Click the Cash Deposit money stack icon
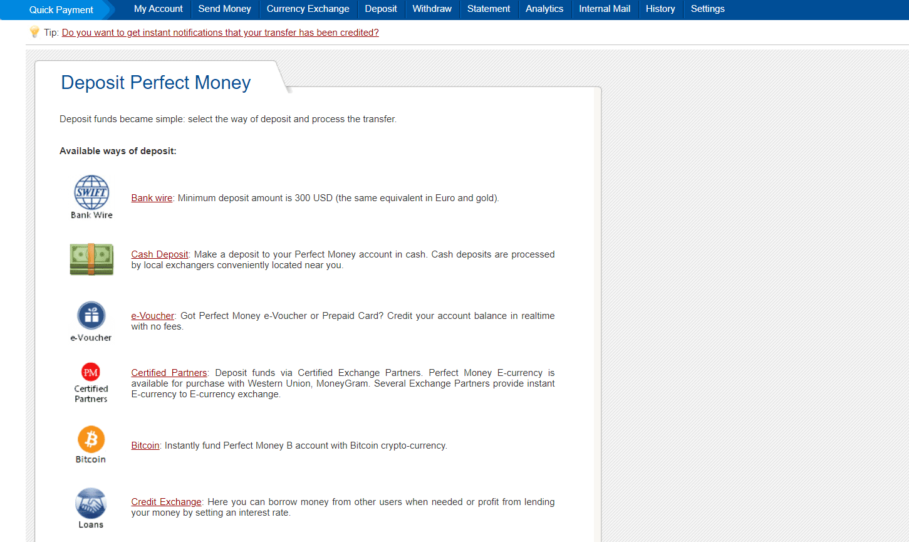 click(91, 259)
